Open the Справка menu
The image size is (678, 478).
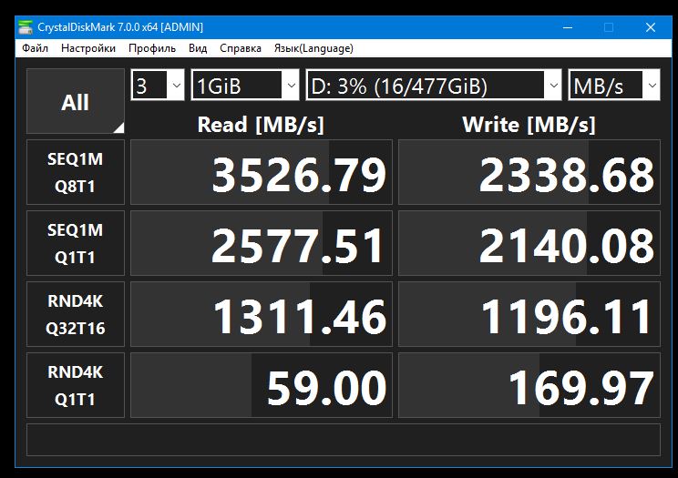241,48
